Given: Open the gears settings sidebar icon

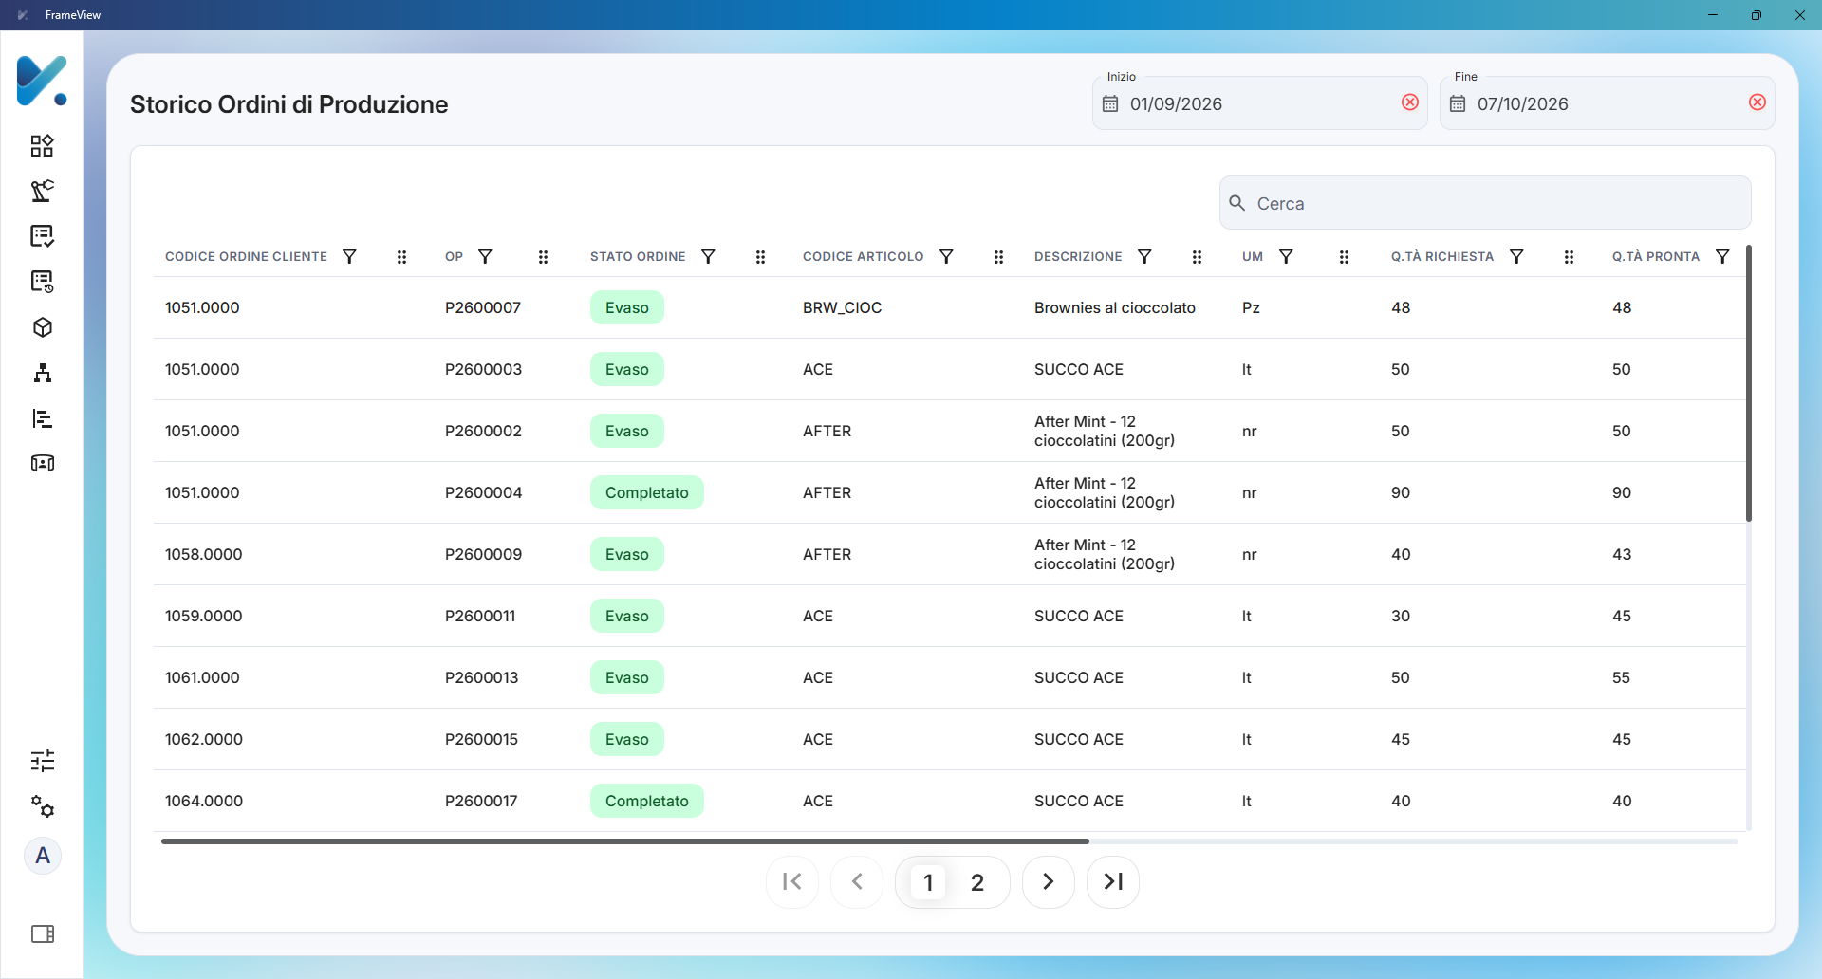Looking at the screenshot, I should point(42,806).
